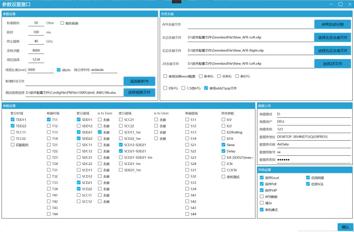The width and height of the screenshot is (354, 232).
Task: Click the 选择右边去嵌文件 button
Action: click(332, 51)
